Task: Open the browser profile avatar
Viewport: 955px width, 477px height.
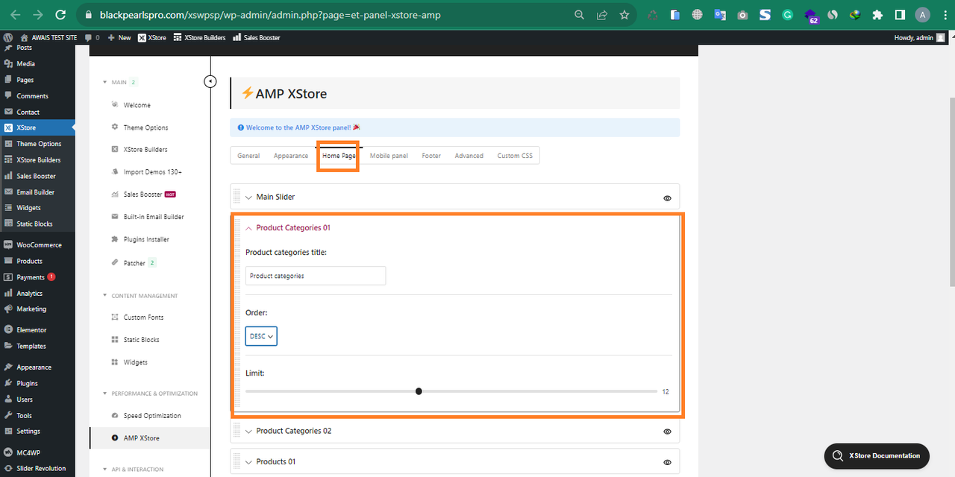Action: coord(923,15)
